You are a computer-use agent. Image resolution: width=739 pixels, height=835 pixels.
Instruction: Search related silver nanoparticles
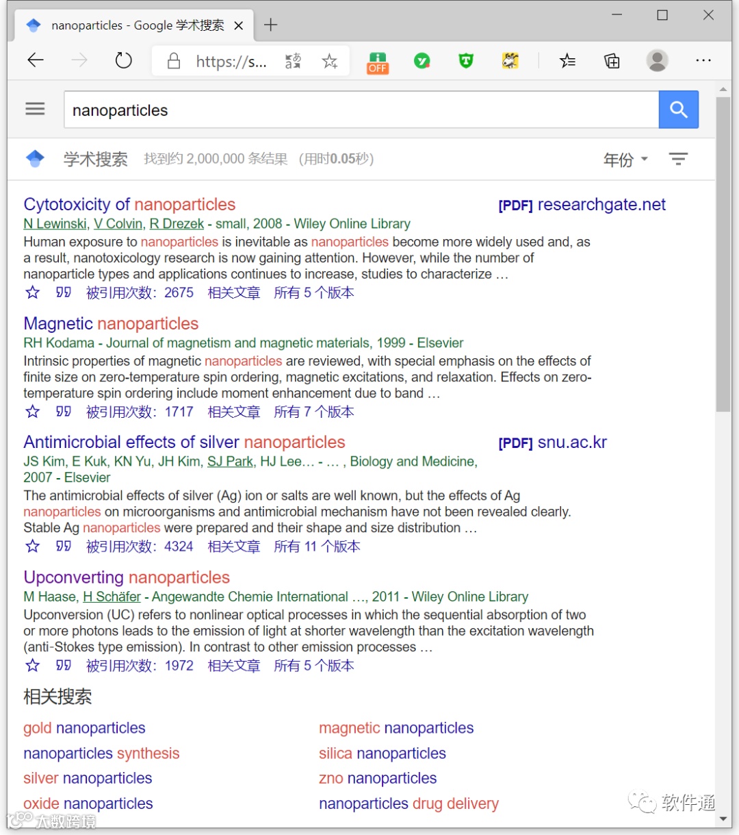click(x=88, y=778)
